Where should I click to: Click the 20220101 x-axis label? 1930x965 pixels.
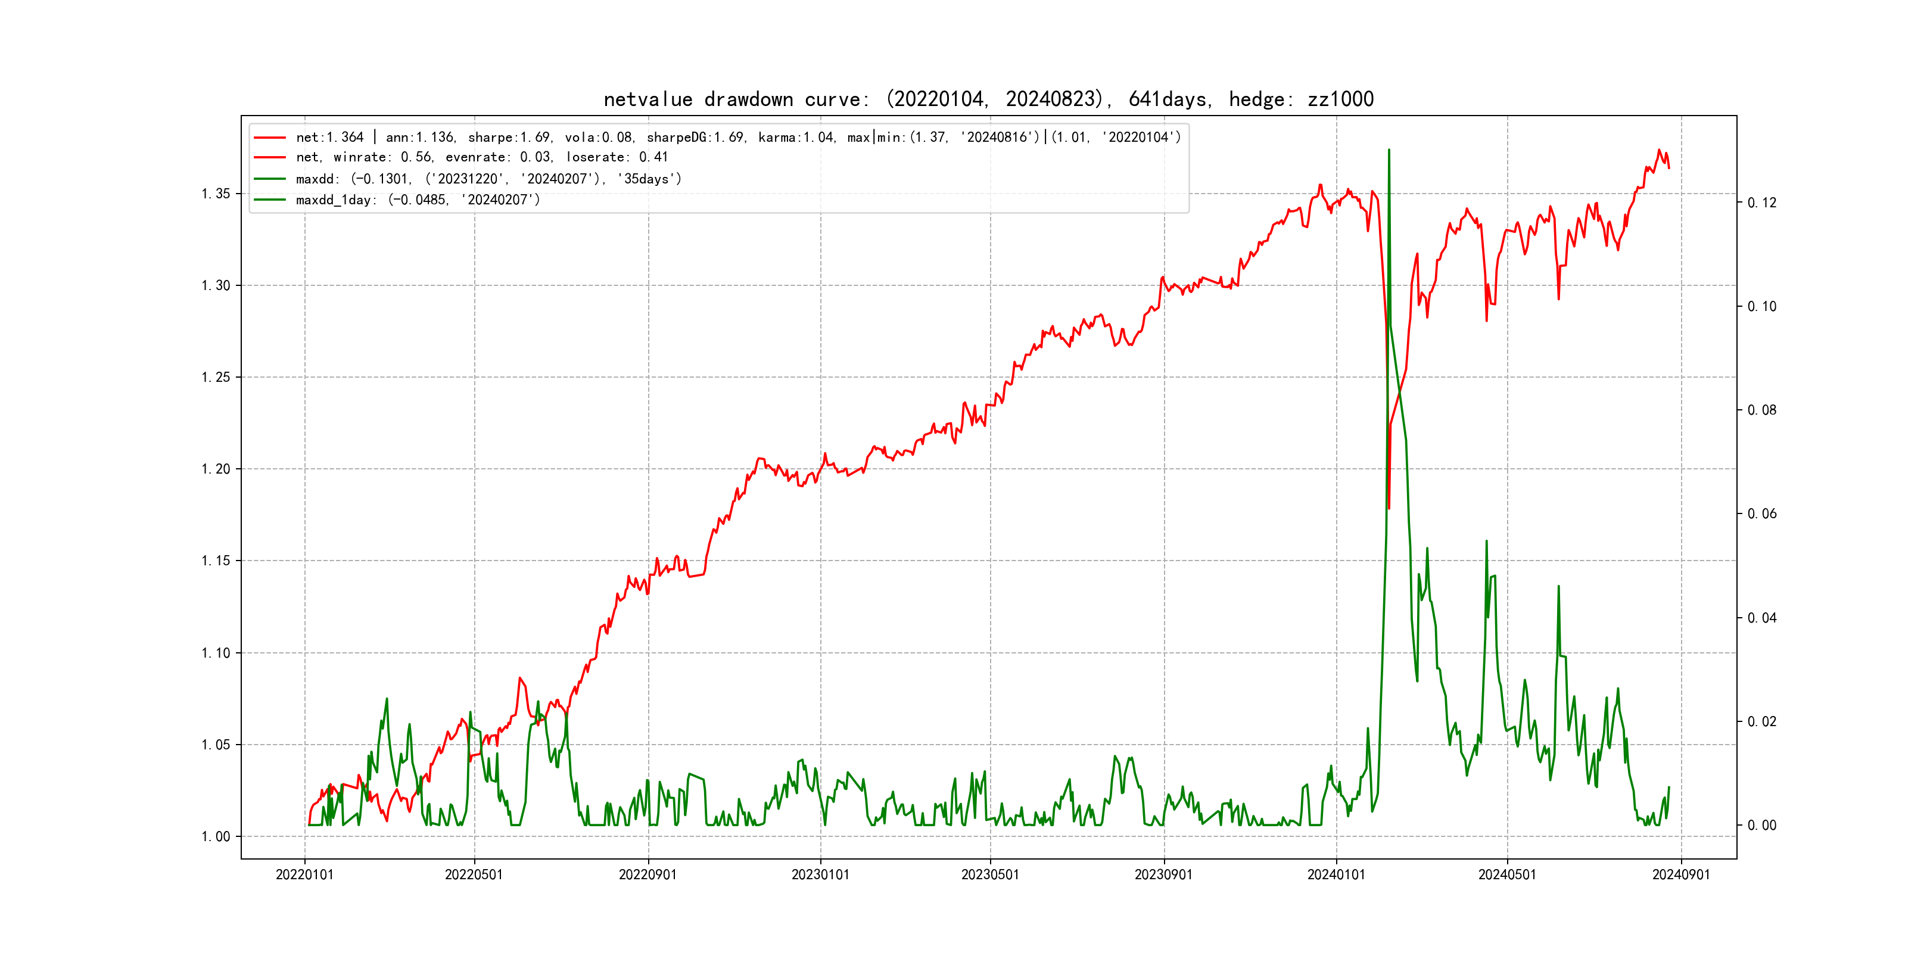pos(305,875)
